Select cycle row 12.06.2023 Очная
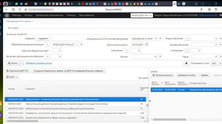Screen dimensions: 222x124 186,90
